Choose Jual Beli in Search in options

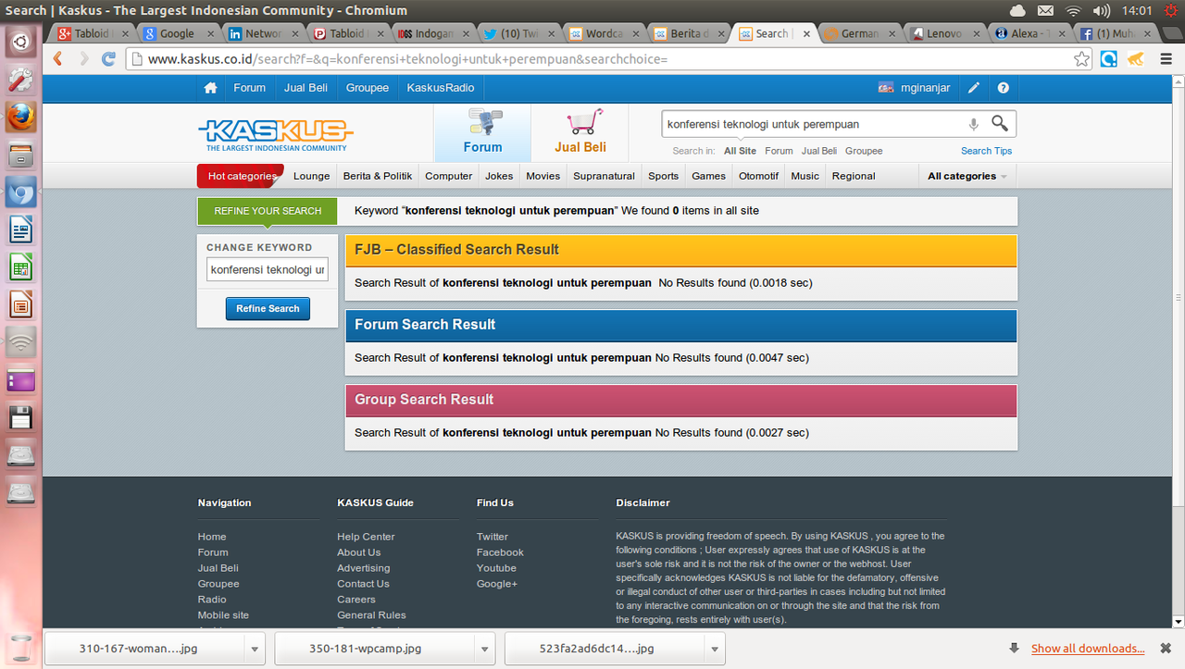(819, 151)
